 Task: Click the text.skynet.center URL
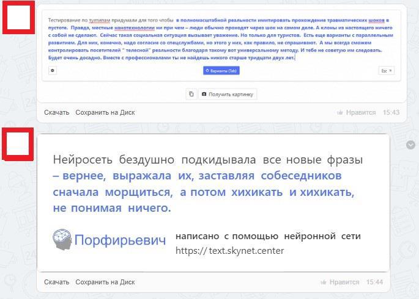229,250
